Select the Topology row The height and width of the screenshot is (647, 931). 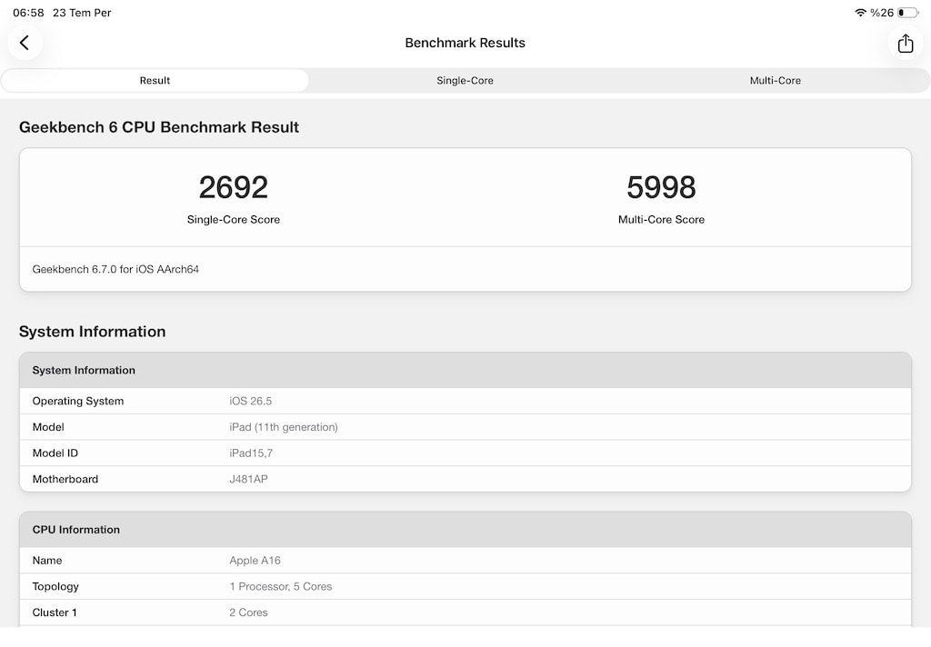pos(465,586)
